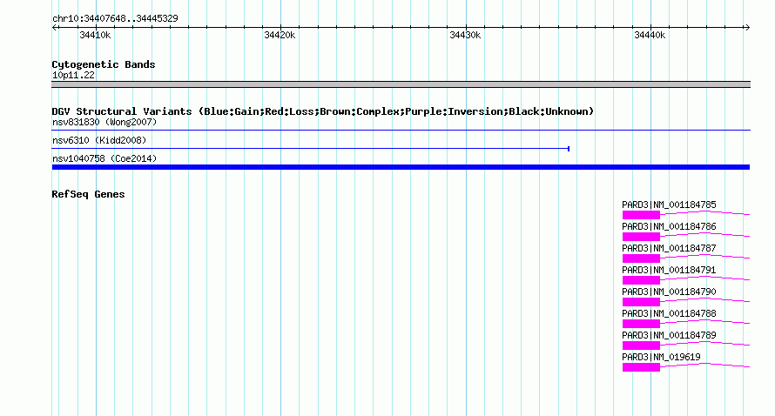
Task: Click the 10p11.22 band label
Action: click(73, 75)
